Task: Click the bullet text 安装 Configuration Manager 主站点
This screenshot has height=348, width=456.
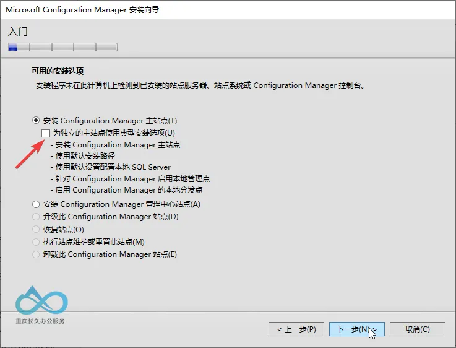Action: click(118, 145)
